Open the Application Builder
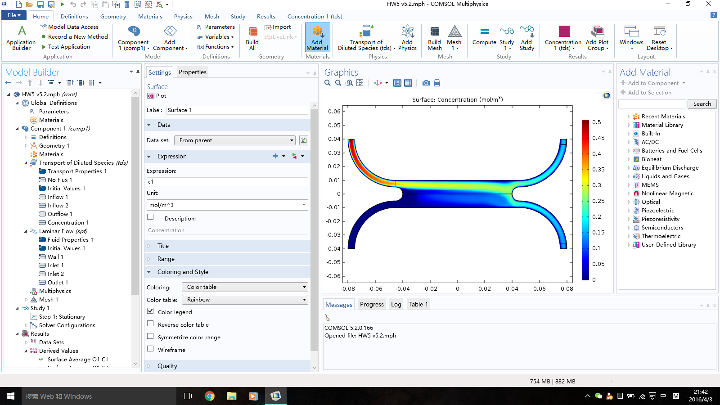The image size is (720, 405). point(21,38)
